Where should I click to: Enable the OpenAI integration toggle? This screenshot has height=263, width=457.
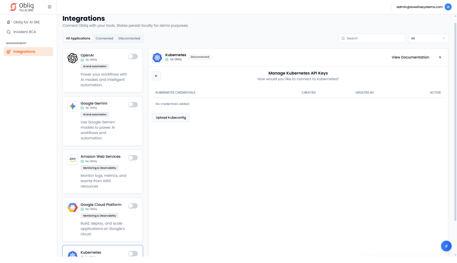(133, 56)
